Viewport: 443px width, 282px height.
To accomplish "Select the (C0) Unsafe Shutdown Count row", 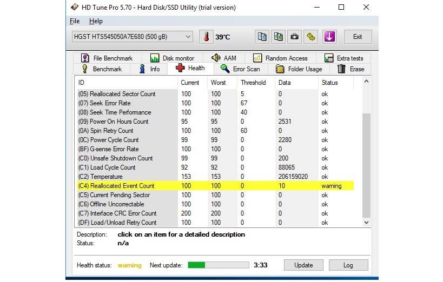I will coord(215,158).
